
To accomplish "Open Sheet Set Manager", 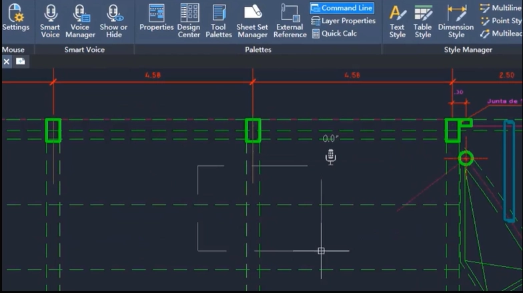I will [252, 21].
